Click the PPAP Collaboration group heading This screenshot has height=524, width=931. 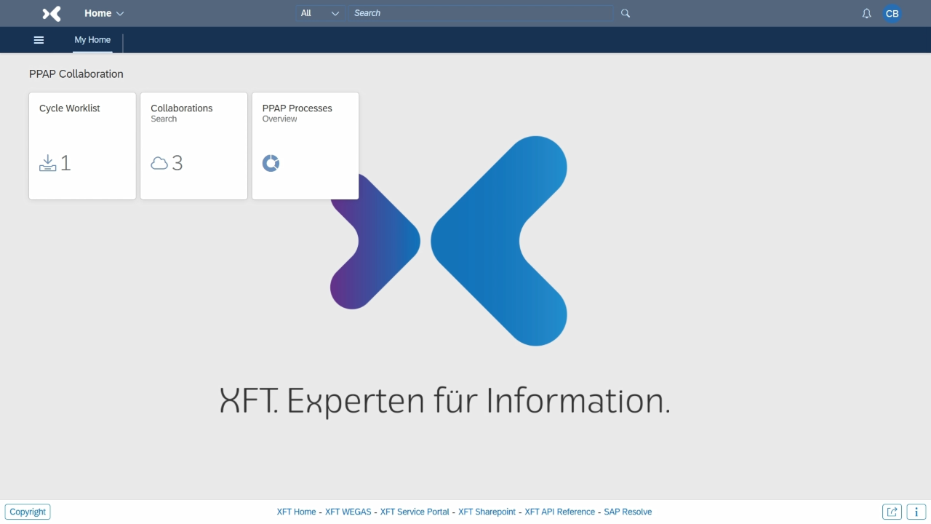[x=76, y=74]
